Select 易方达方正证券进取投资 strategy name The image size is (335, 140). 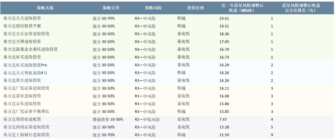tap(26, 34)
